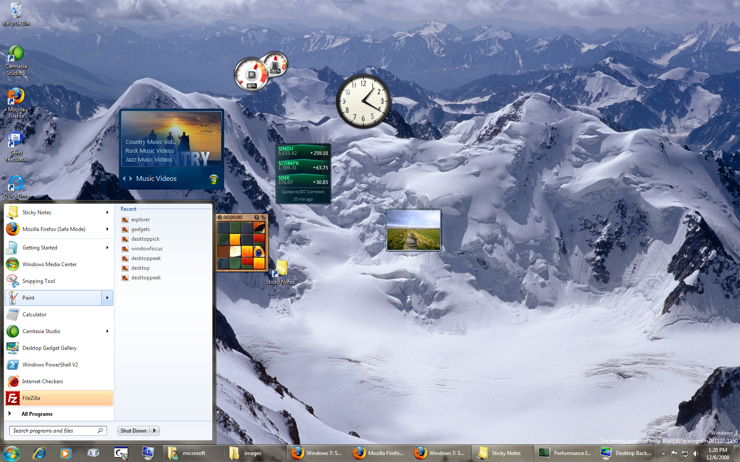Click the picture puzzle gadget timer
Screen dimensions: 740x462
[x=233, y=217]
